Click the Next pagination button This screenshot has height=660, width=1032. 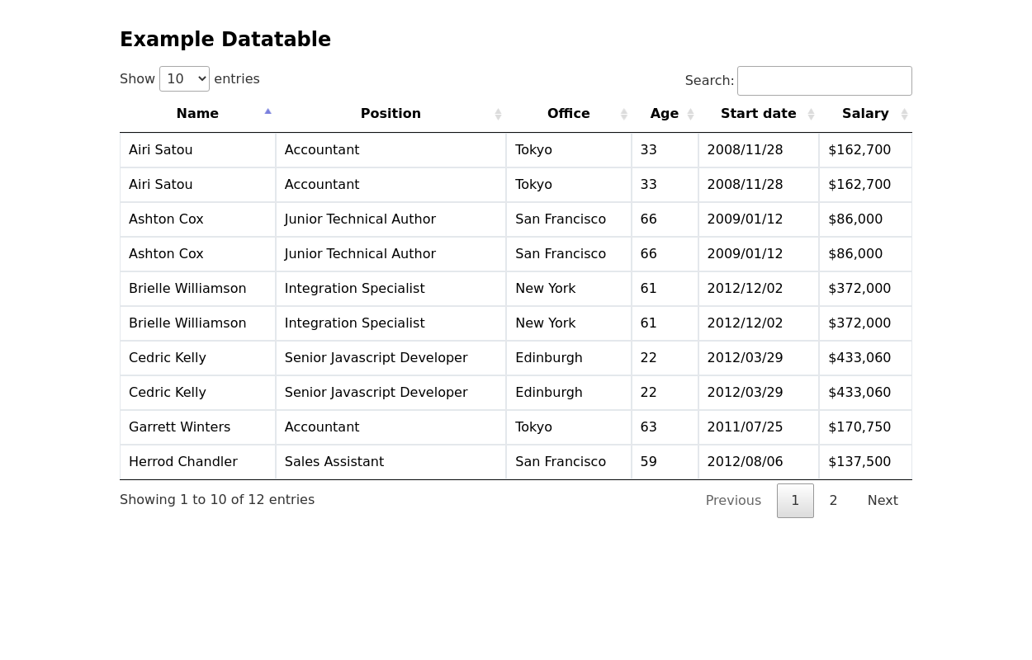coord(883,500)
